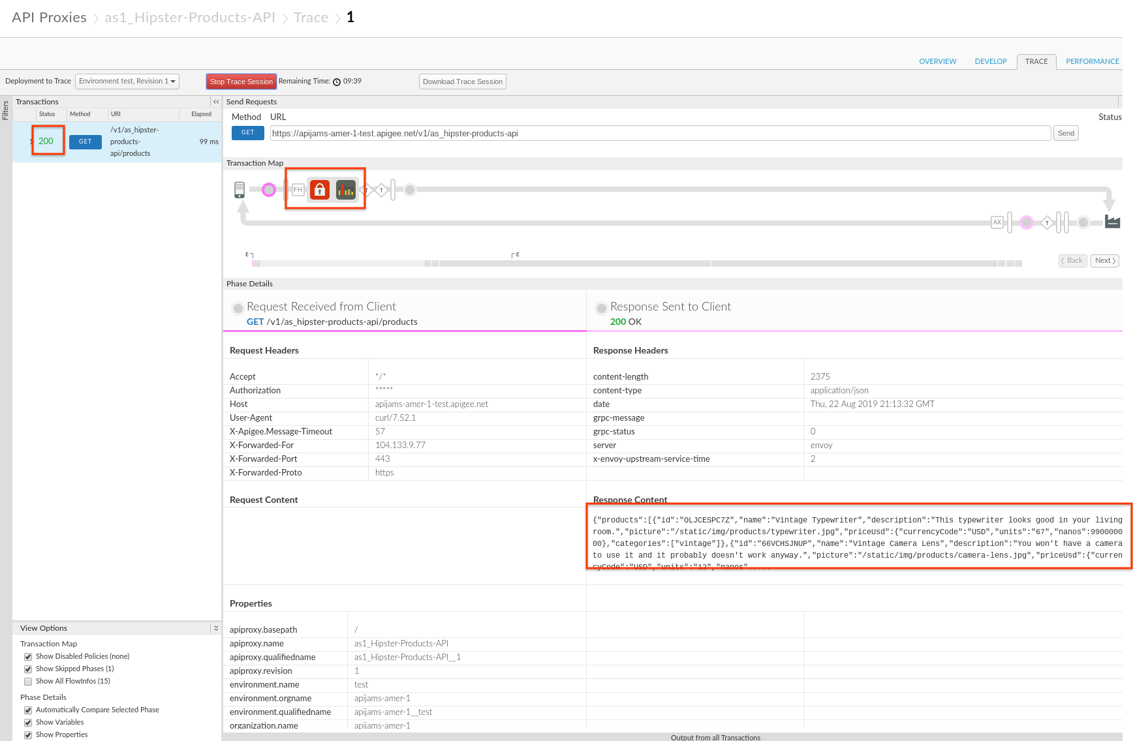Click the 200 OK response status text

pyautogui.click(x=626, y=322)
